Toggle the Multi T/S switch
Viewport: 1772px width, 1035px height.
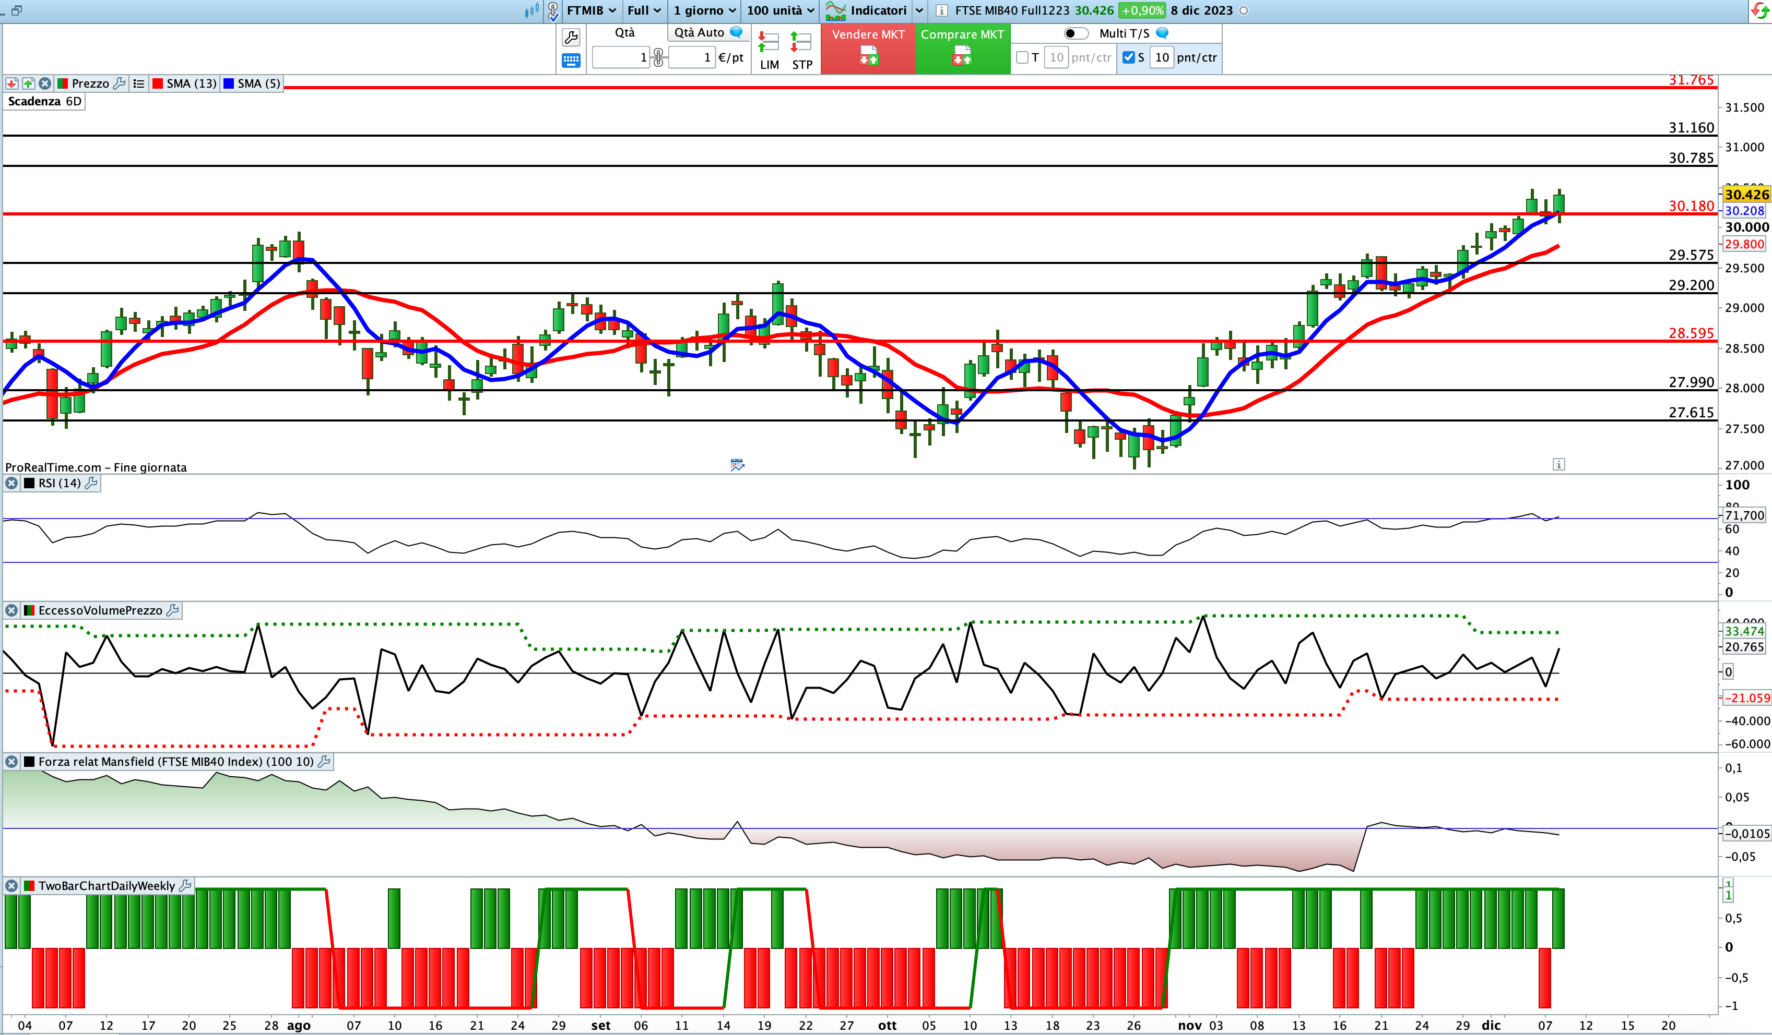click(x=1076, y=33)
